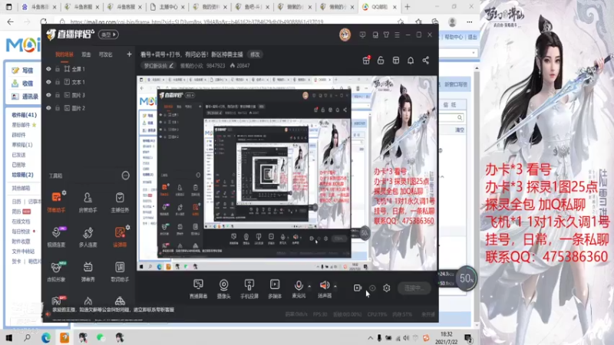Open 通讯录 in QQ mail
The height and width of the screenshot is (345, 614).
click(x=25, y=97)
